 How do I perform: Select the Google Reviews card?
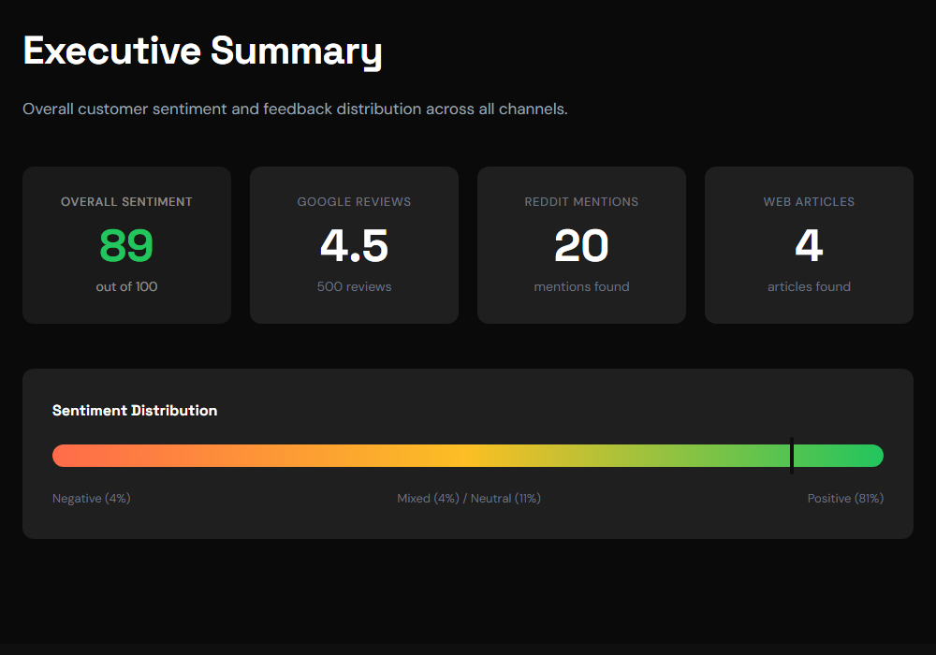point(354,244)
